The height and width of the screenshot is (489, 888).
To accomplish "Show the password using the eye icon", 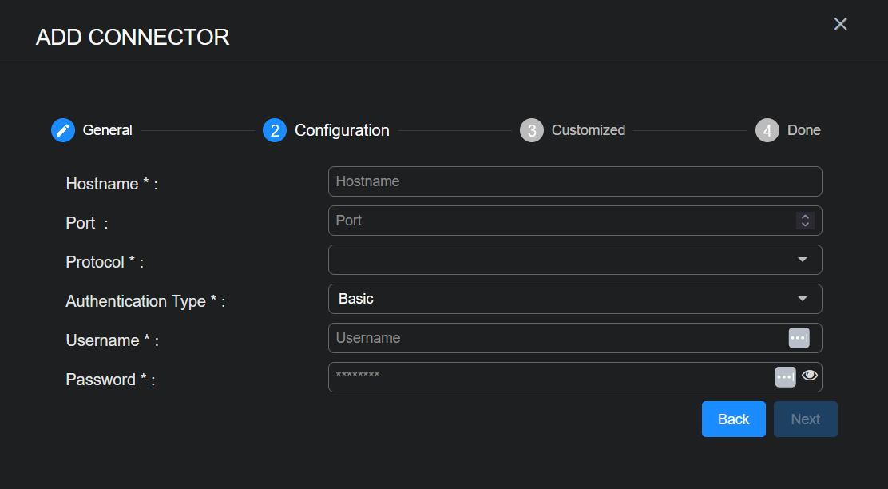I will coord(810,376).
